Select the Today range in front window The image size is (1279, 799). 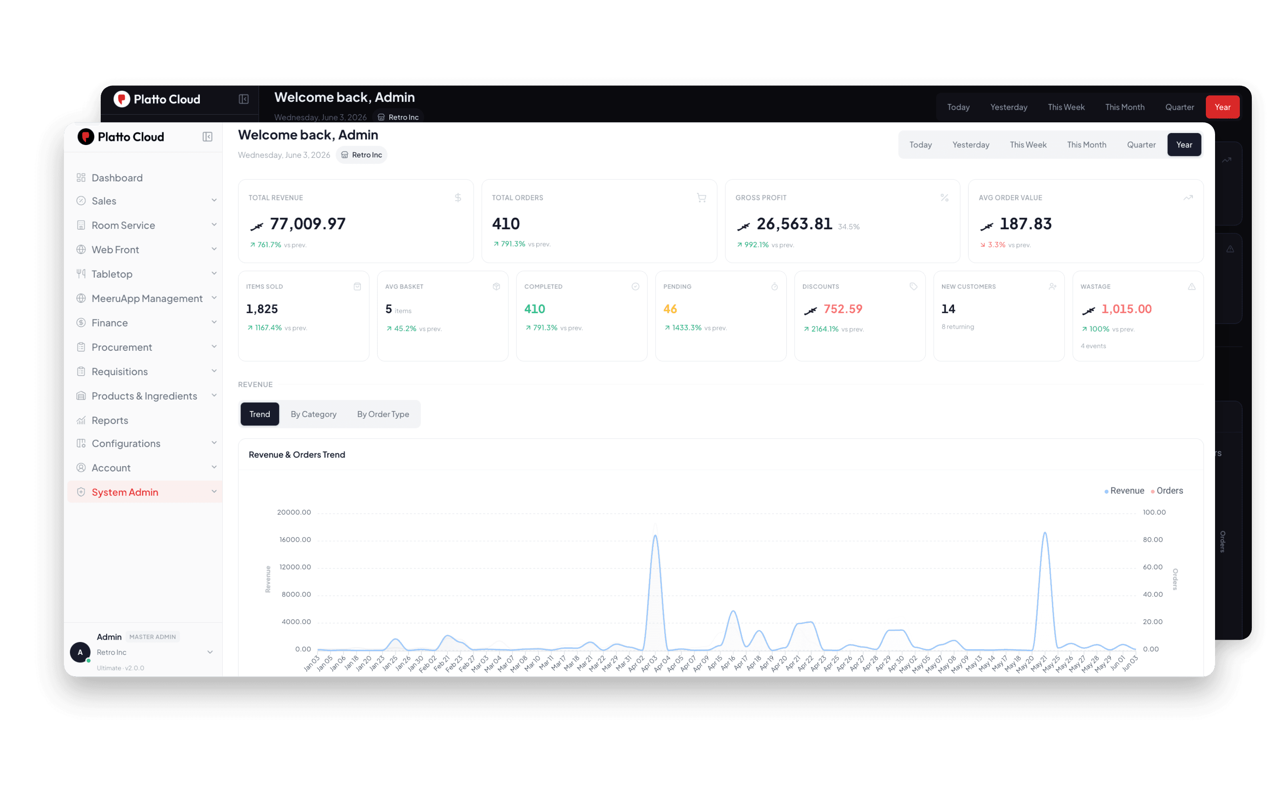[x=920, y=145]
